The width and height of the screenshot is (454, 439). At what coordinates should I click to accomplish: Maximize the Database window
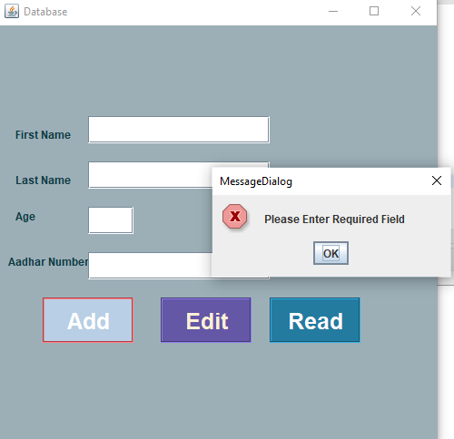tap(374, 11)
